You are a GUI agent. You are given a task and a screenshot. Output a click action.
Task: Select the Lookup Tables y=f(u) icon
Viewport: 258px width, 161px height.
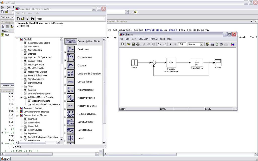[71, 82]
